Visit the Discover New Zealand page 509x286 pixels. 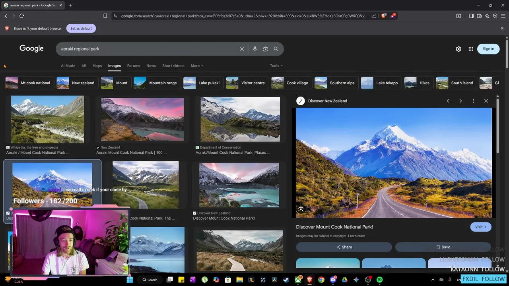tap(481, 227)
